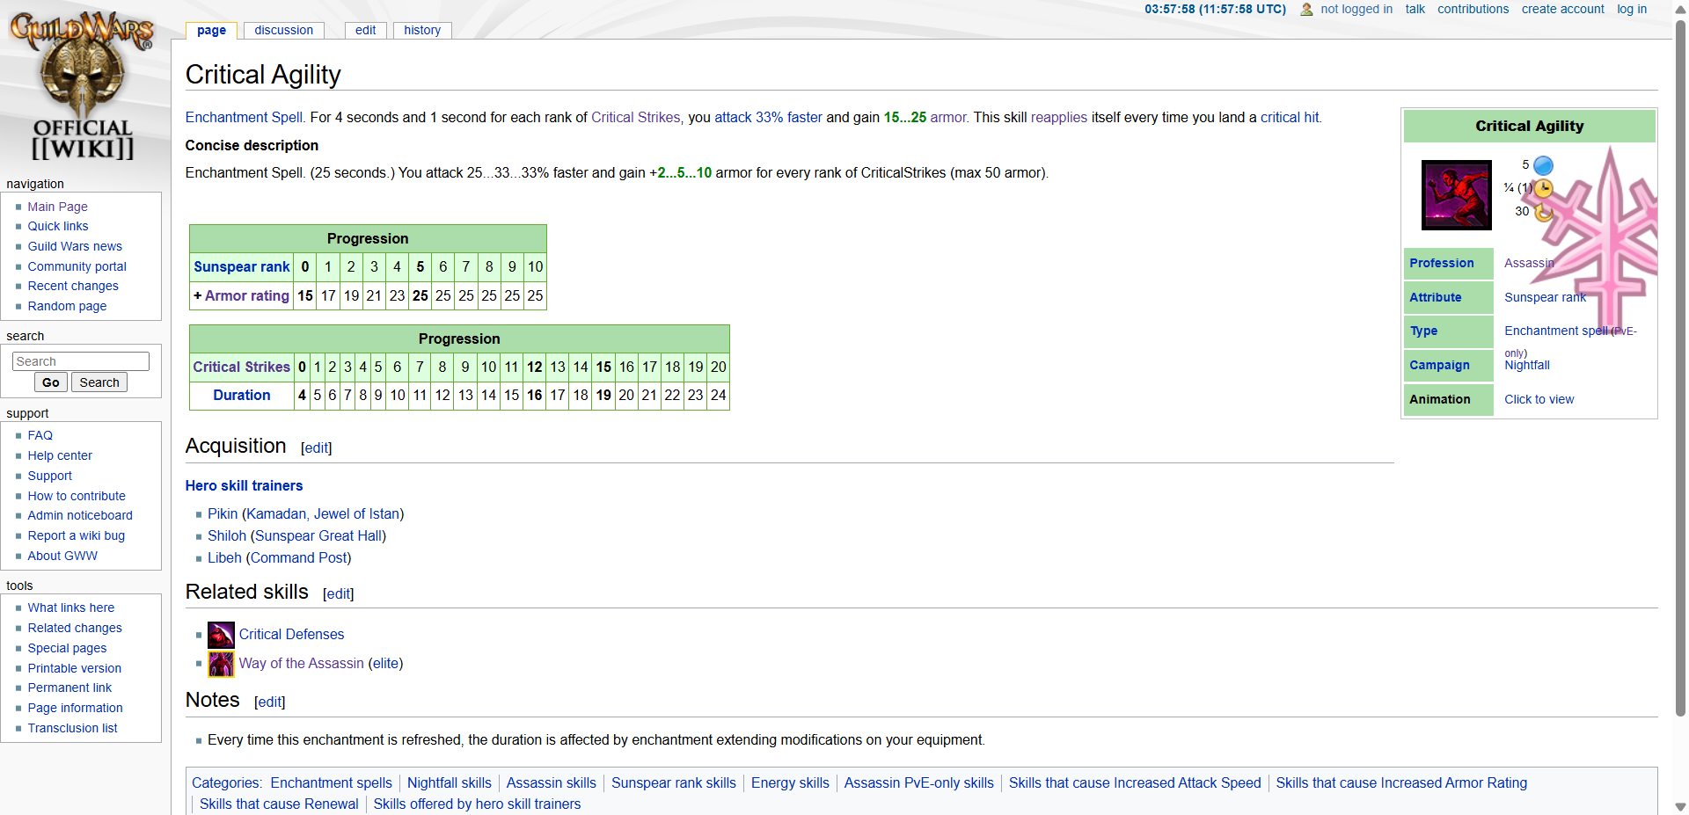The width and height of the screenshot is (1689, 815).
Task: Open What links here
Action: point(70,608)
